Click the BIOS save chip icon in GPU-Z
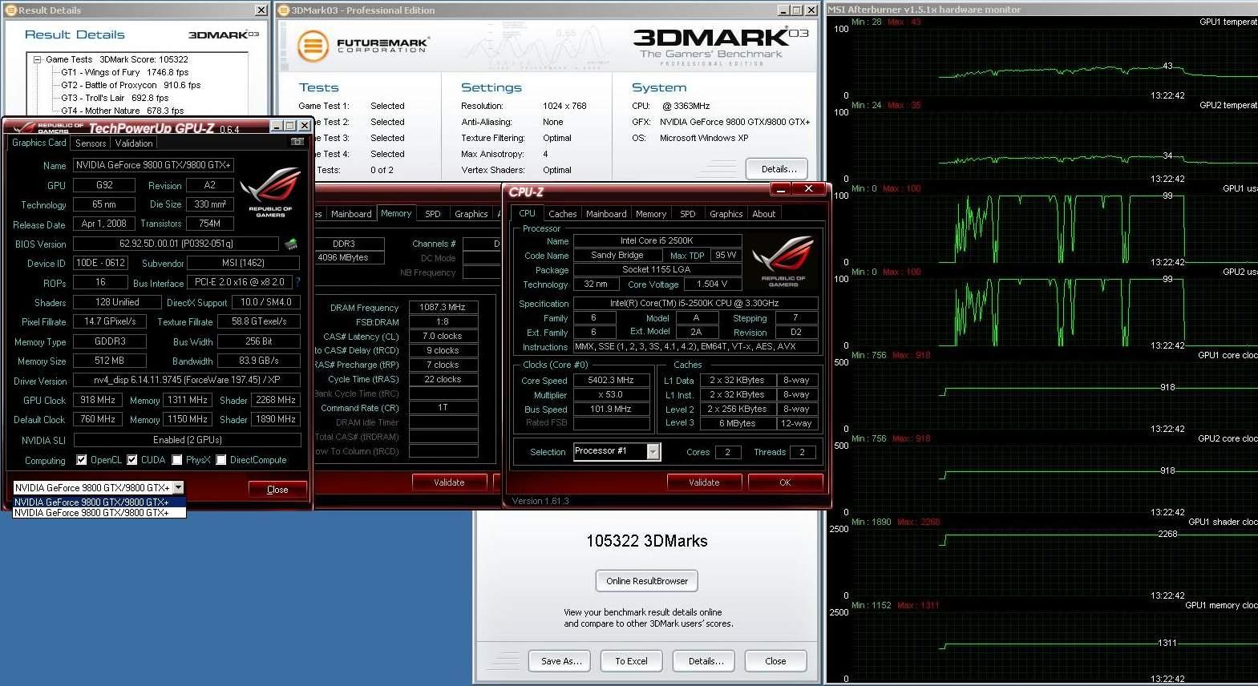The image size is (1258, 686). coord(291,244)
